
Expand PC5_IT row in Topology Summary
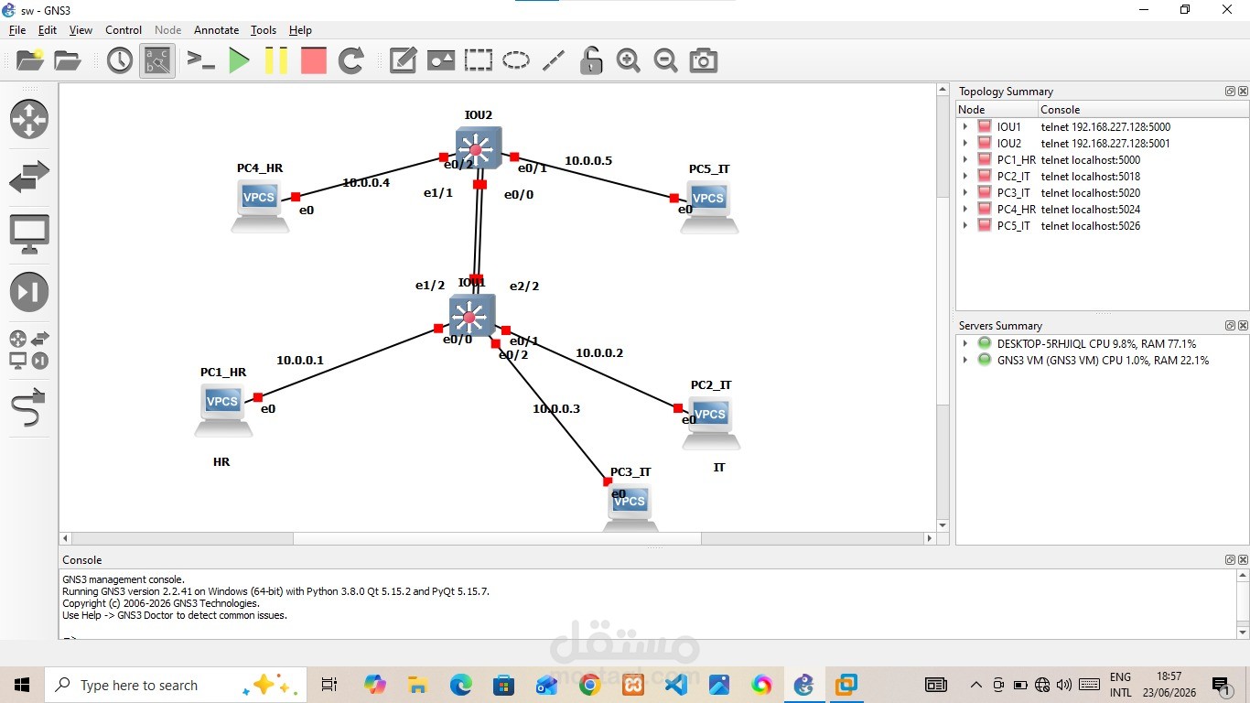click(965, 226)
